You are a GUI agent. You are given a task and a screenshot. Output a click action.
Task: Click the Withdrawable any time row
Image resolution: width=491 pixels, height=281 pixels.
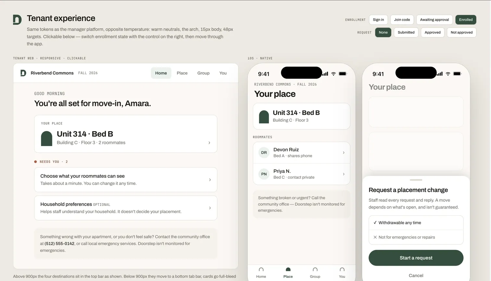point(416,223)
